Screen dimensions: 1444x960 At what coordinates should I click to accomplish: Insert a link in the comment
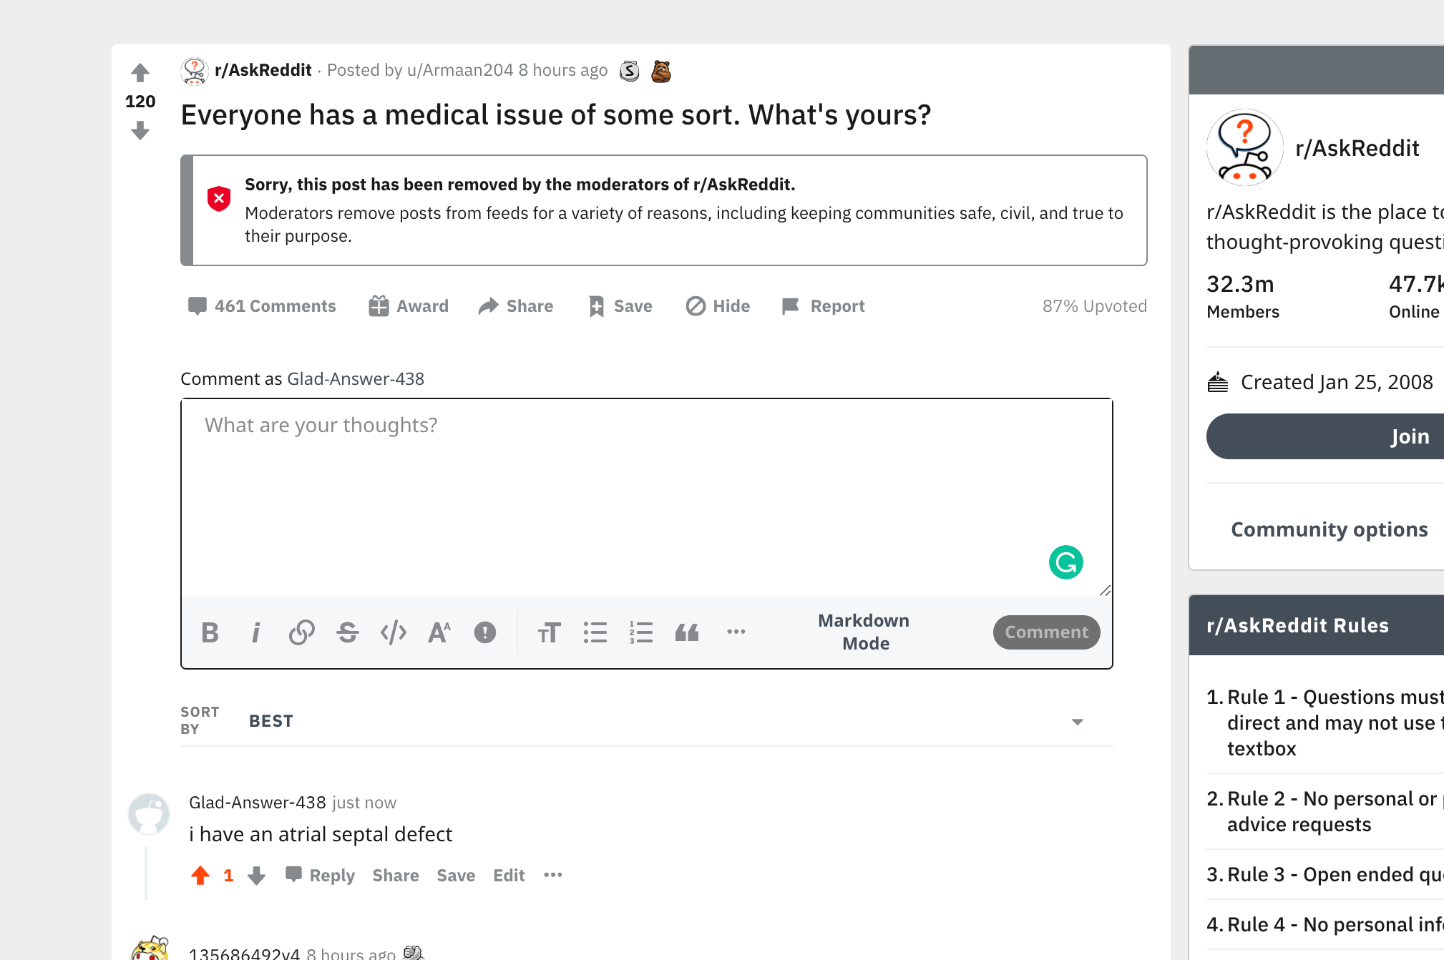(x=301, y=632)
